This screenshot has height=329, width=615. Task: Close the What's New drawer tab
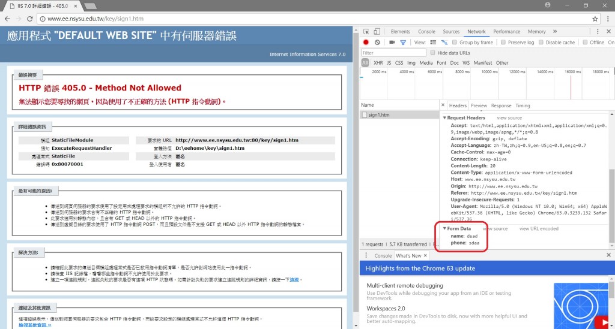coord(425,256)
